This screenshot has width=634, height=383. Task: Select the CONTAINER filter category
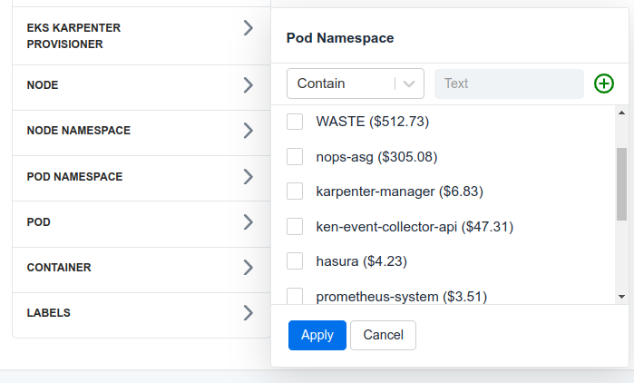pyautogui.click(x=141, y=270)
